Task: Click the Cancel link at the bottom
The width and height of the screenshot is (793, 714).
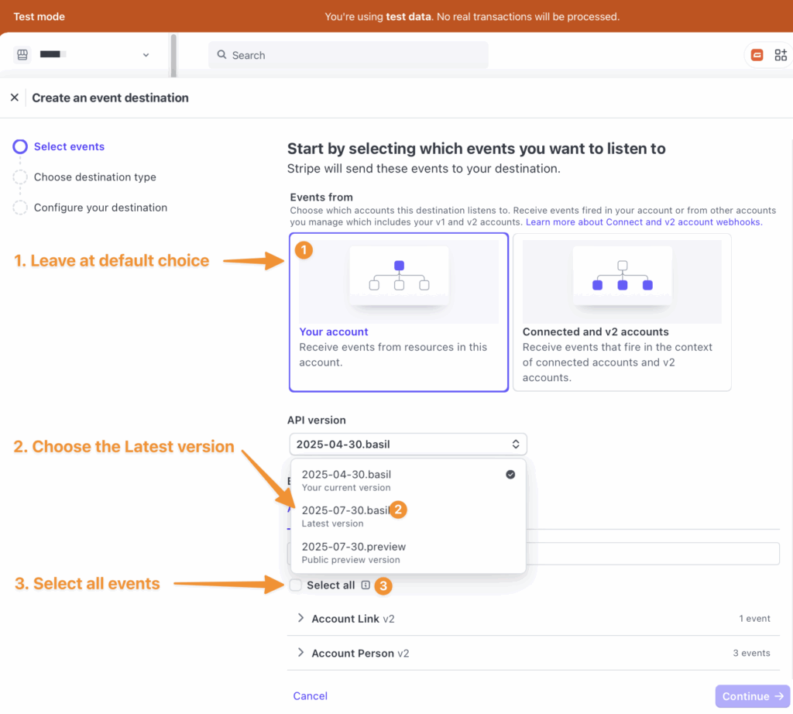Action: [310, 695]
